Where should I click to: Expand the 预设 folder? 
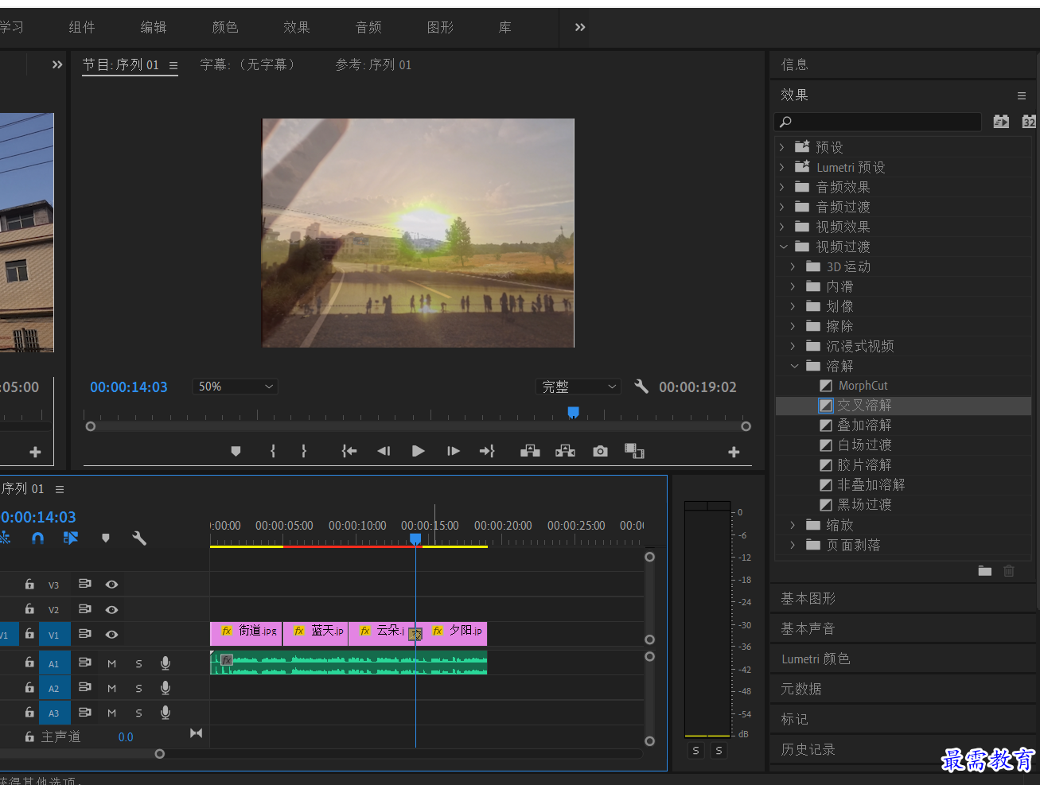pyautogui.click(x=782, y=147)
